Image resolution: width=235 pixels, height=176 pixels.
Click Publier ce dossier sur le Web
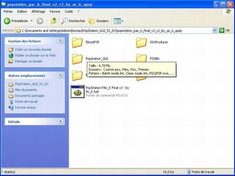click(35, 56)
